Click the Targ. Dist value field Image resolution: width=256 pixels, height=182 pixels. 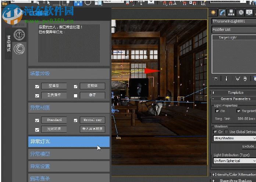(x=246, y=119)
